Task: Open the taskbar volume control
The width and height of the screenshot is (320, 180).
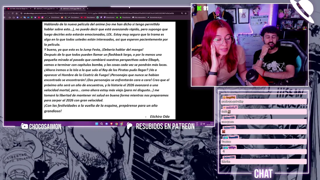Action: 204,124
